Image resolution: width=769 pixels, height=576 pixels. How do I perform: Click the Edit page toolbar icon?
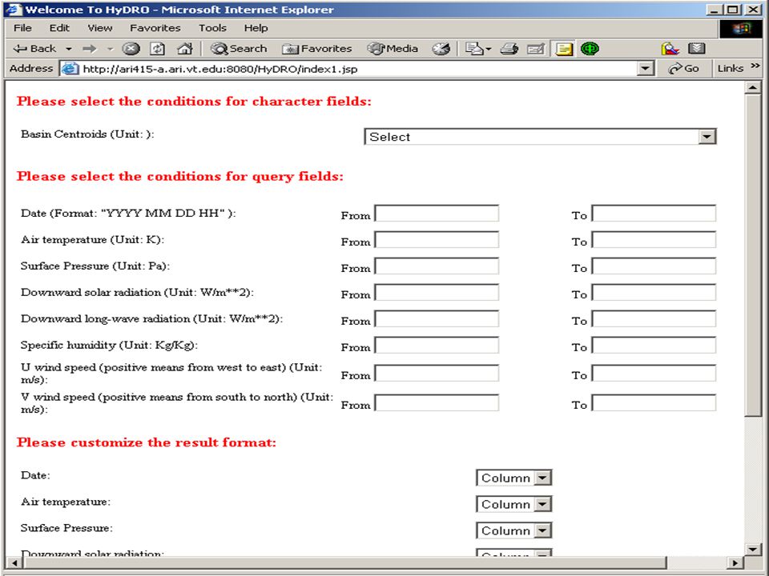point(536,49)
